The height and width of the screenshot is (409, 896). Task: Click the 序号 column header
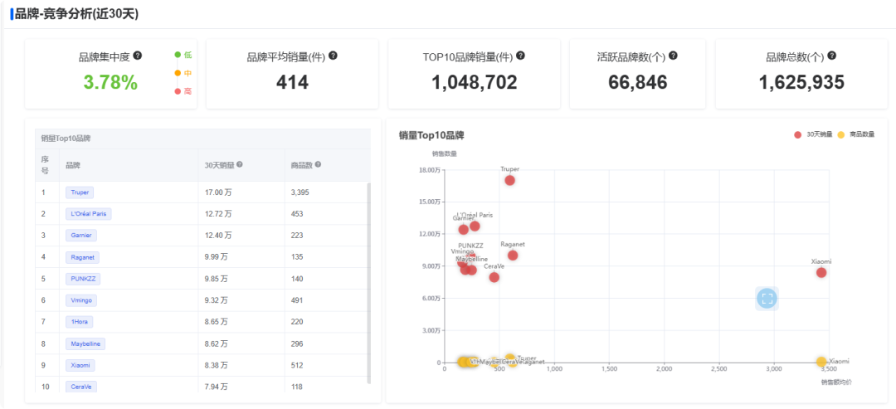(x=45, y=165)
